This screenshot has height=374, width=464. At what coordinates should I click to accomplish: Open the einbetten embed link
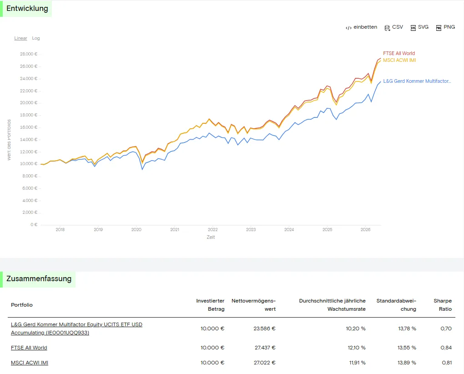[365, 27]
